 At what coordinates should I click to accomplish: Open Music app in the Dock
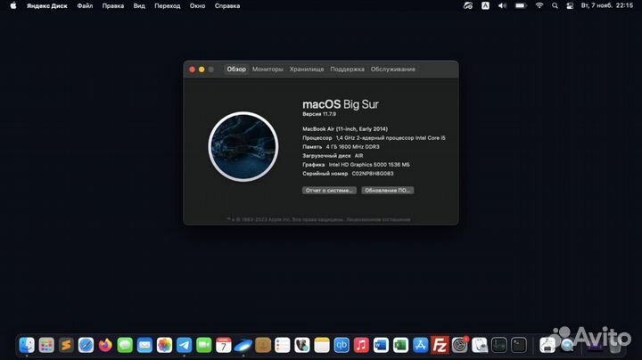pyautogui.click(x=361, y=345)
